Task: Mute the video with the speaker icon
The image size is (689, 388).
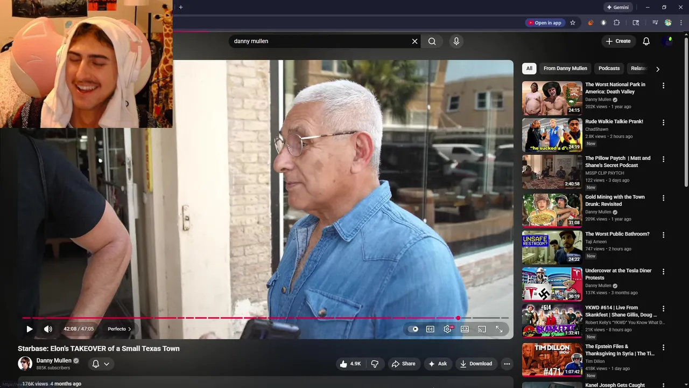Action: coord(48,329)
